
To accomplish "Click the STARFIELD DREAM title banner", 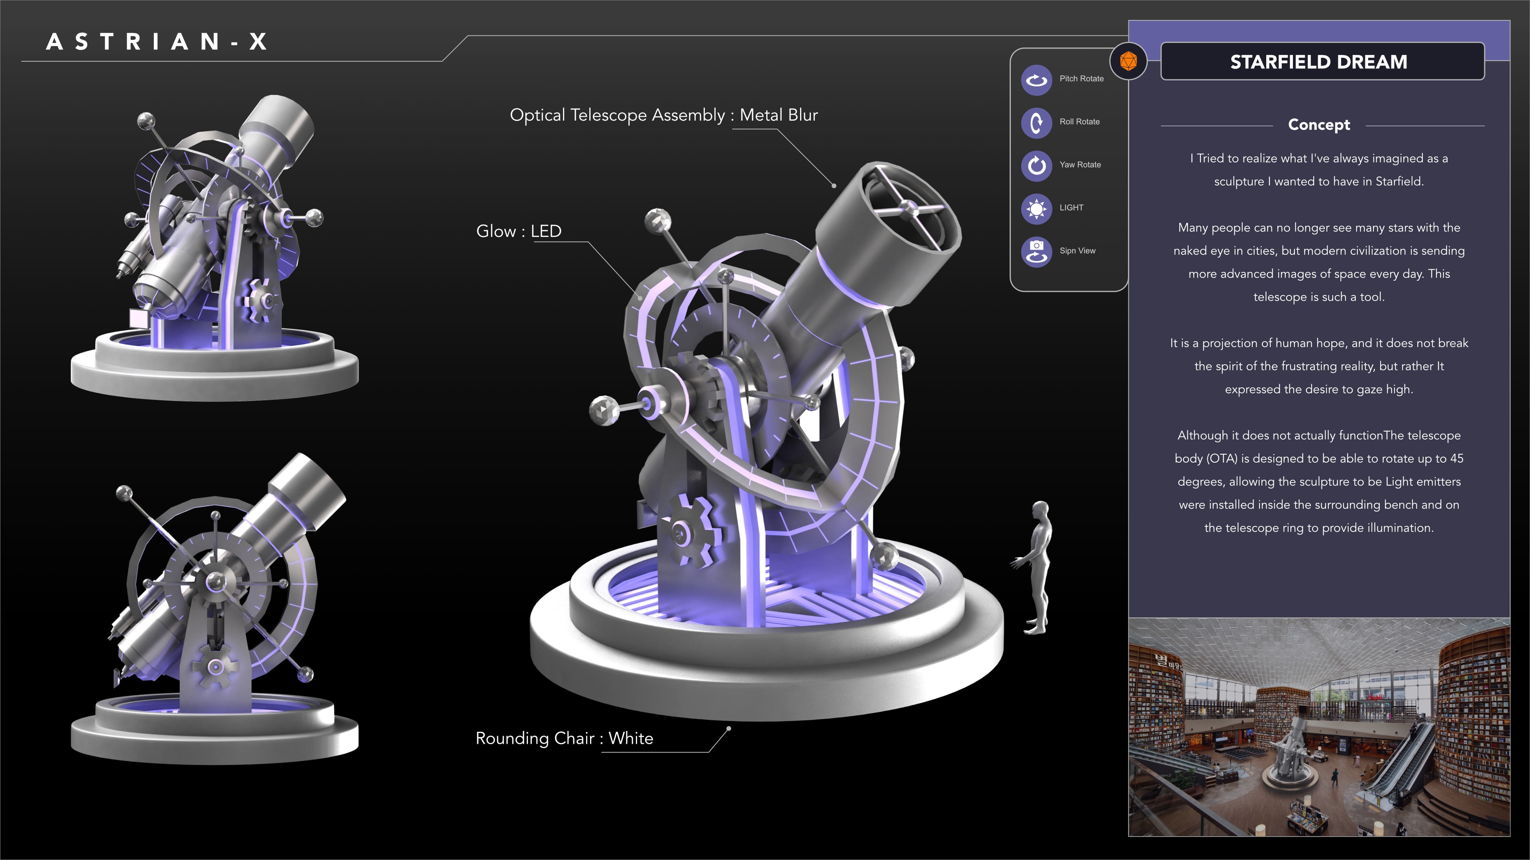I will (x=1322, y=61).
